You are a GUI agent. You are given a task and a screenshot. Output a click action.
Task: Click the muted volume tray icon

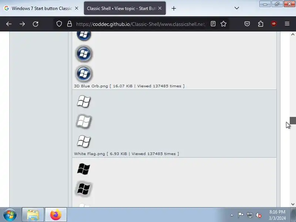point(259,215)
